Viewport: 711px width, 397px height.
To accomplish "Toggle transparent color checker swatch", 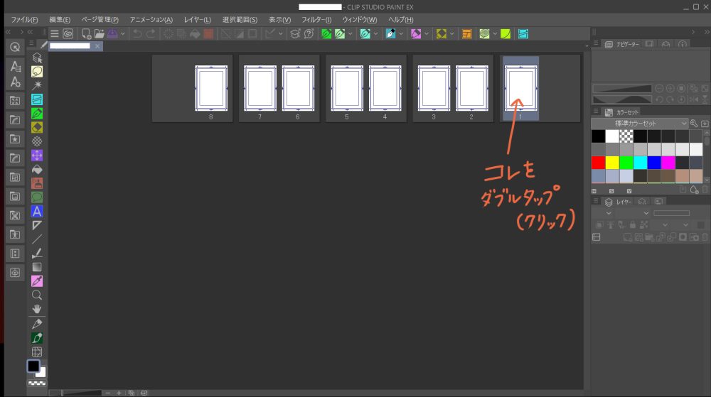I will point(37,384).
